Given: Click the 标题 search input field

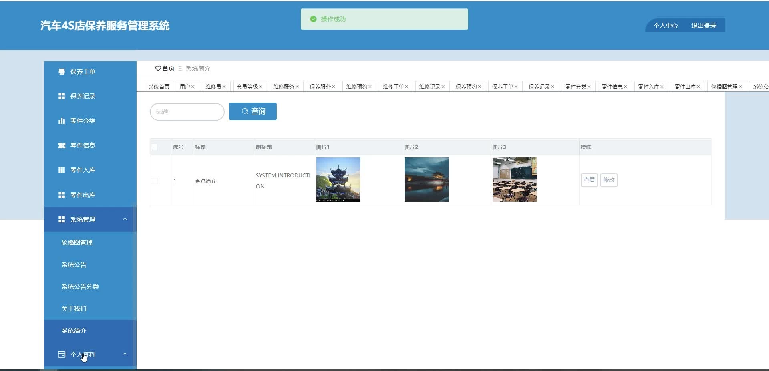Looking at the screenshot, I should pyautogui.click(x=187, y=112).
